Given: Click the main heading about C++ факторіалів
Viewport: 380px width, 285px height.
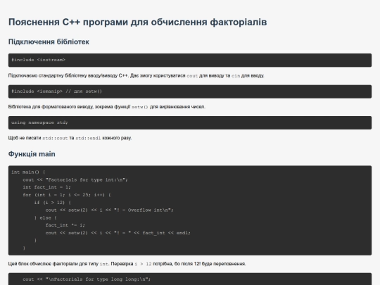Looking at the screenshot, I should pyautogui.click(x=138, y=22).
